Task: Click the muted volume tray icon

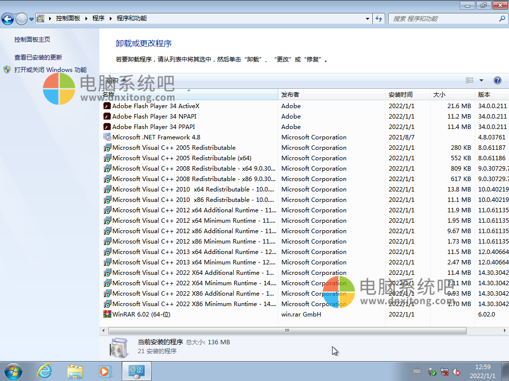Action: pyautogui.click(x=456, y=372)
